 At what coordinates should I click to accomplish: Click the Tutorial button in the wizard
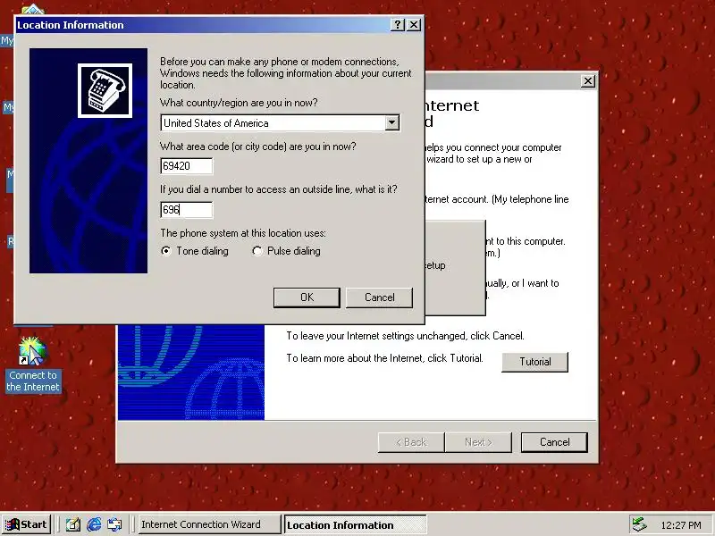coord(534,362)
